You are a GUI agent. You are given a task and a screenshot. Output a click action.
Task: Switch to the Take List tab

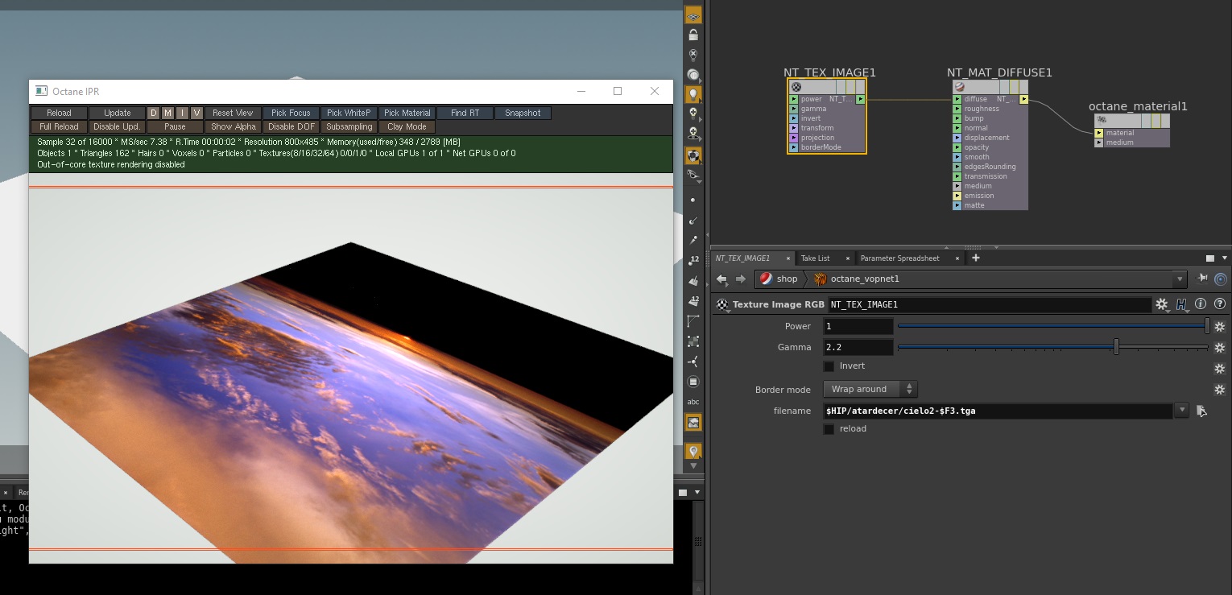tap(815, 258)
